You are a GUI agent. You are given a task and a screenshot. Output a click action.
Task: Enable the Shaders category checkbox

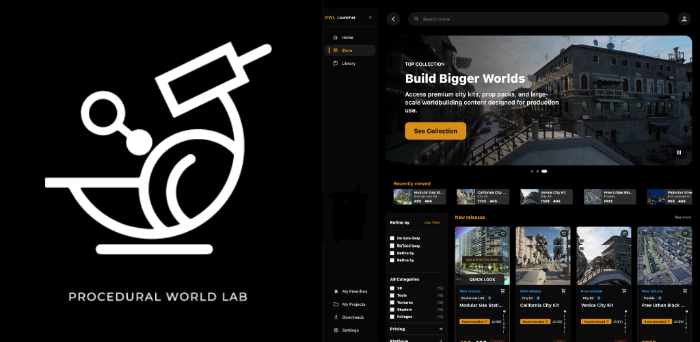392,309
